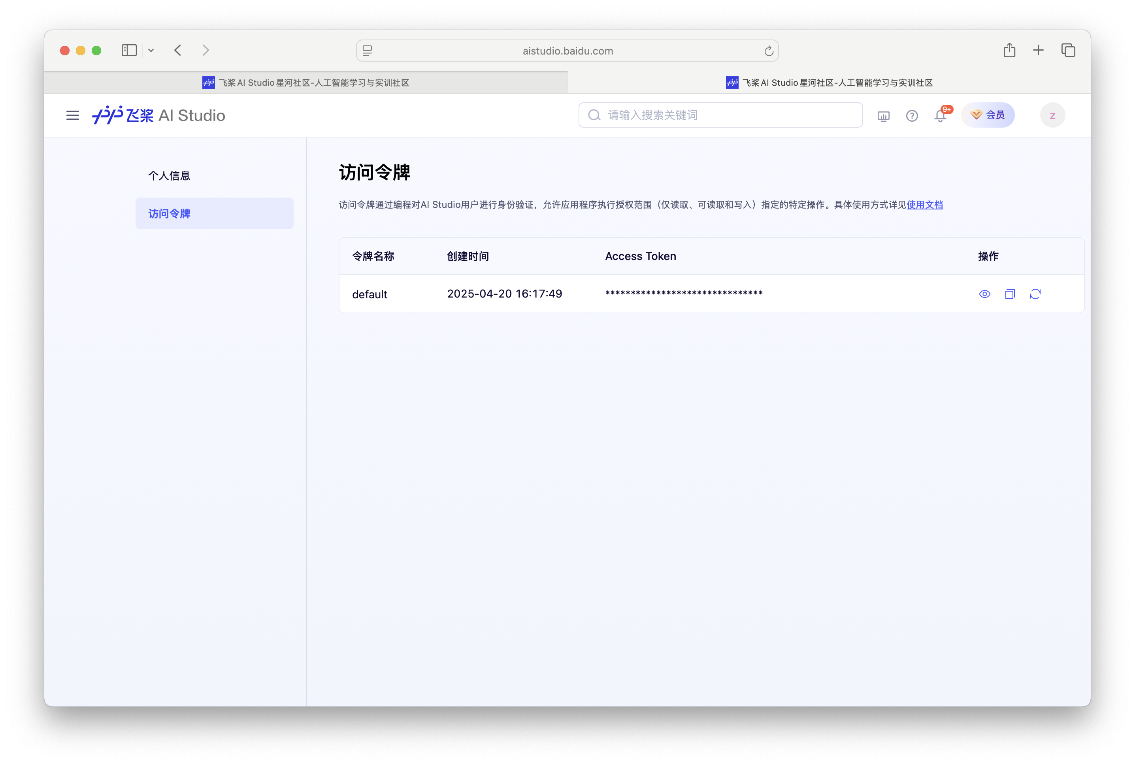The width and height of the screenshot is (1135, 765).
Task: Open the help question-mark icon
Action: pos(912,116)
